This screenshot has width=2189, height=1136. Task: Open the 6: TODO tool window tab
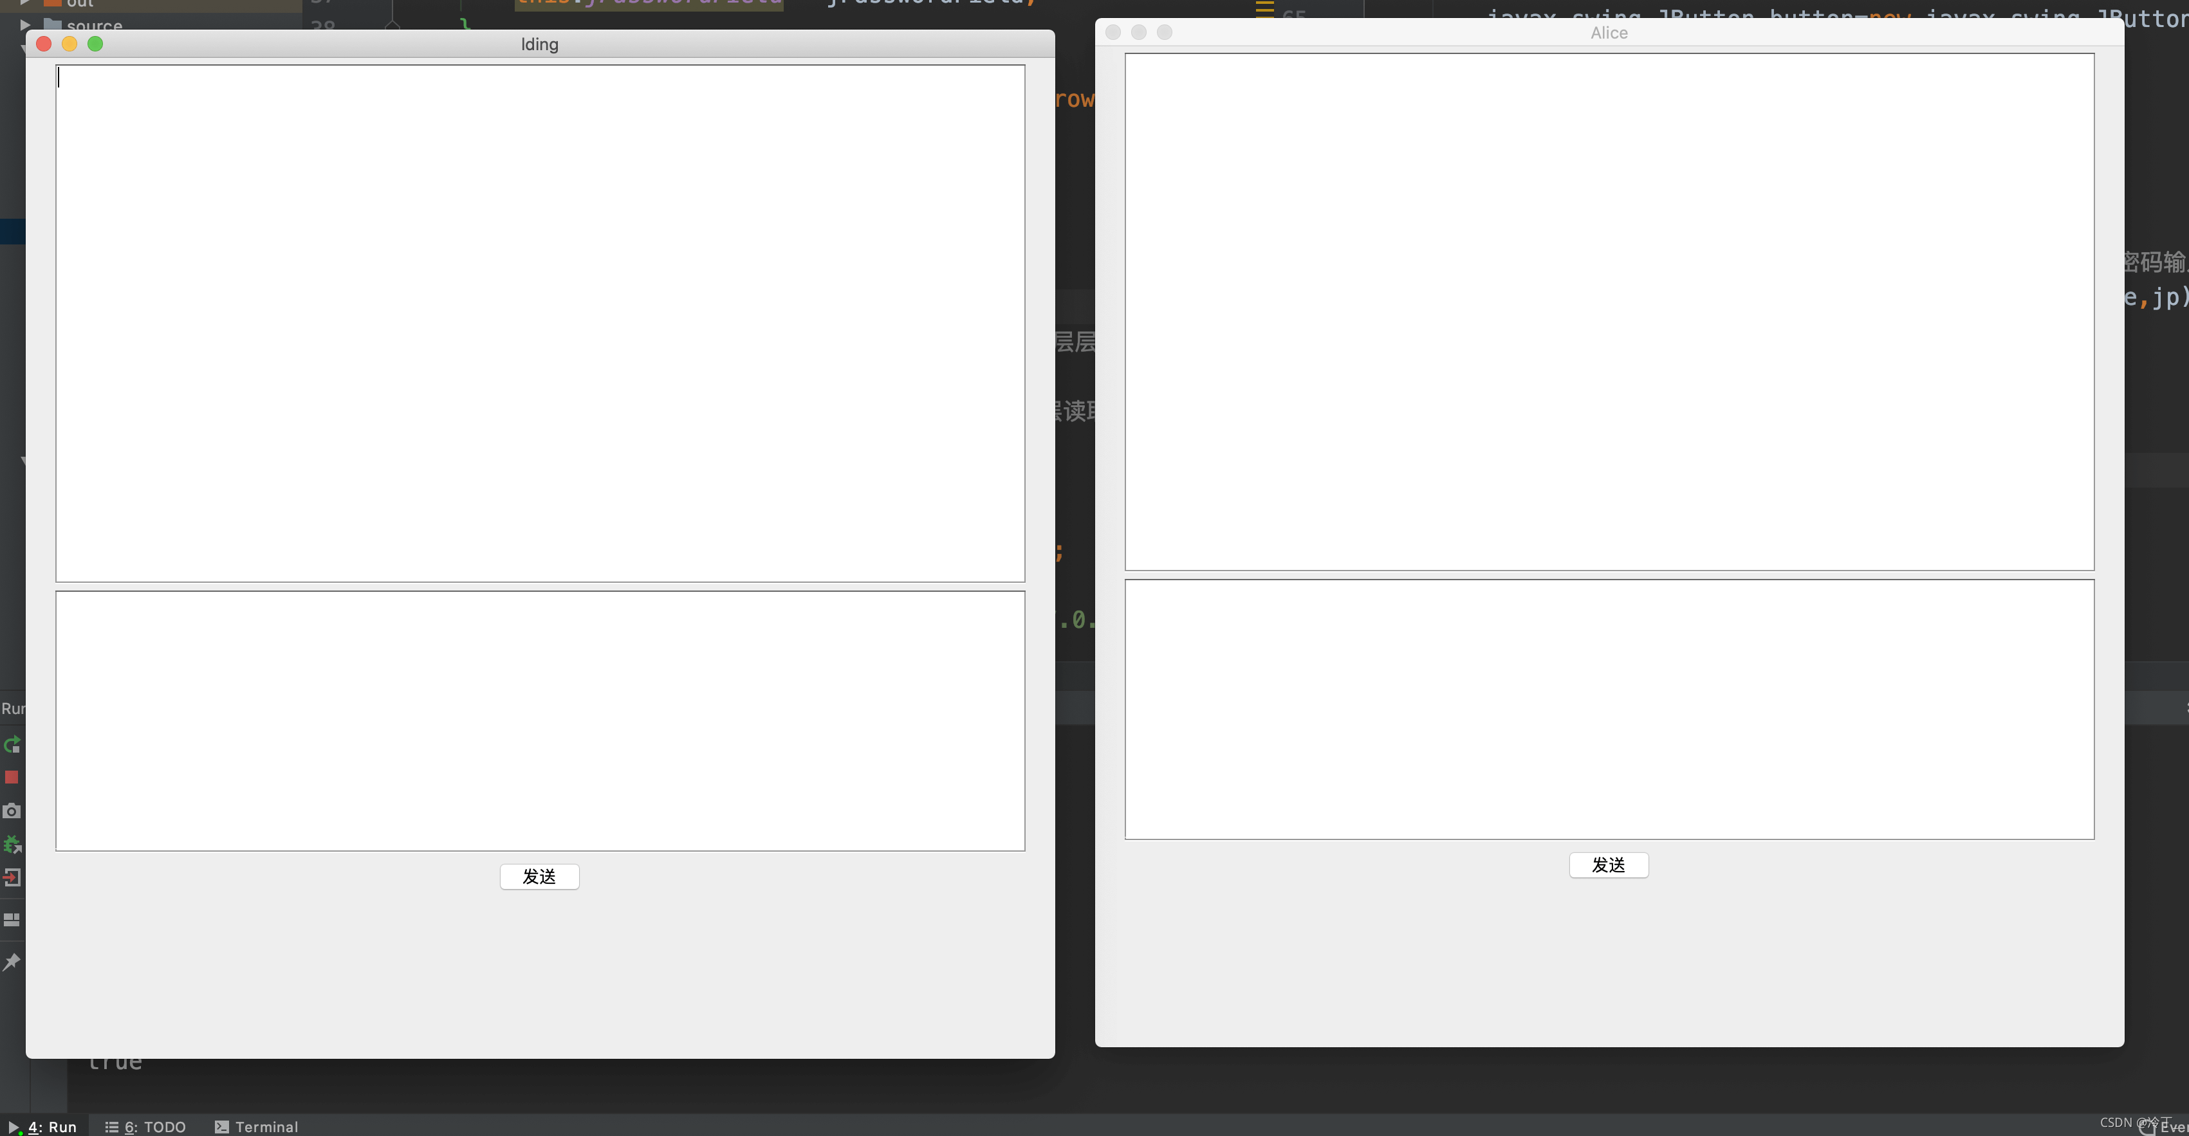(145, 1126)
